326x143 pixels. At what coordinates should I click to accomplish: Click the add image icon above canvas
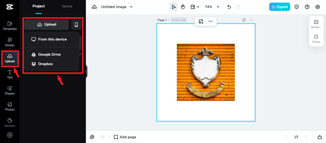[201, 22]
